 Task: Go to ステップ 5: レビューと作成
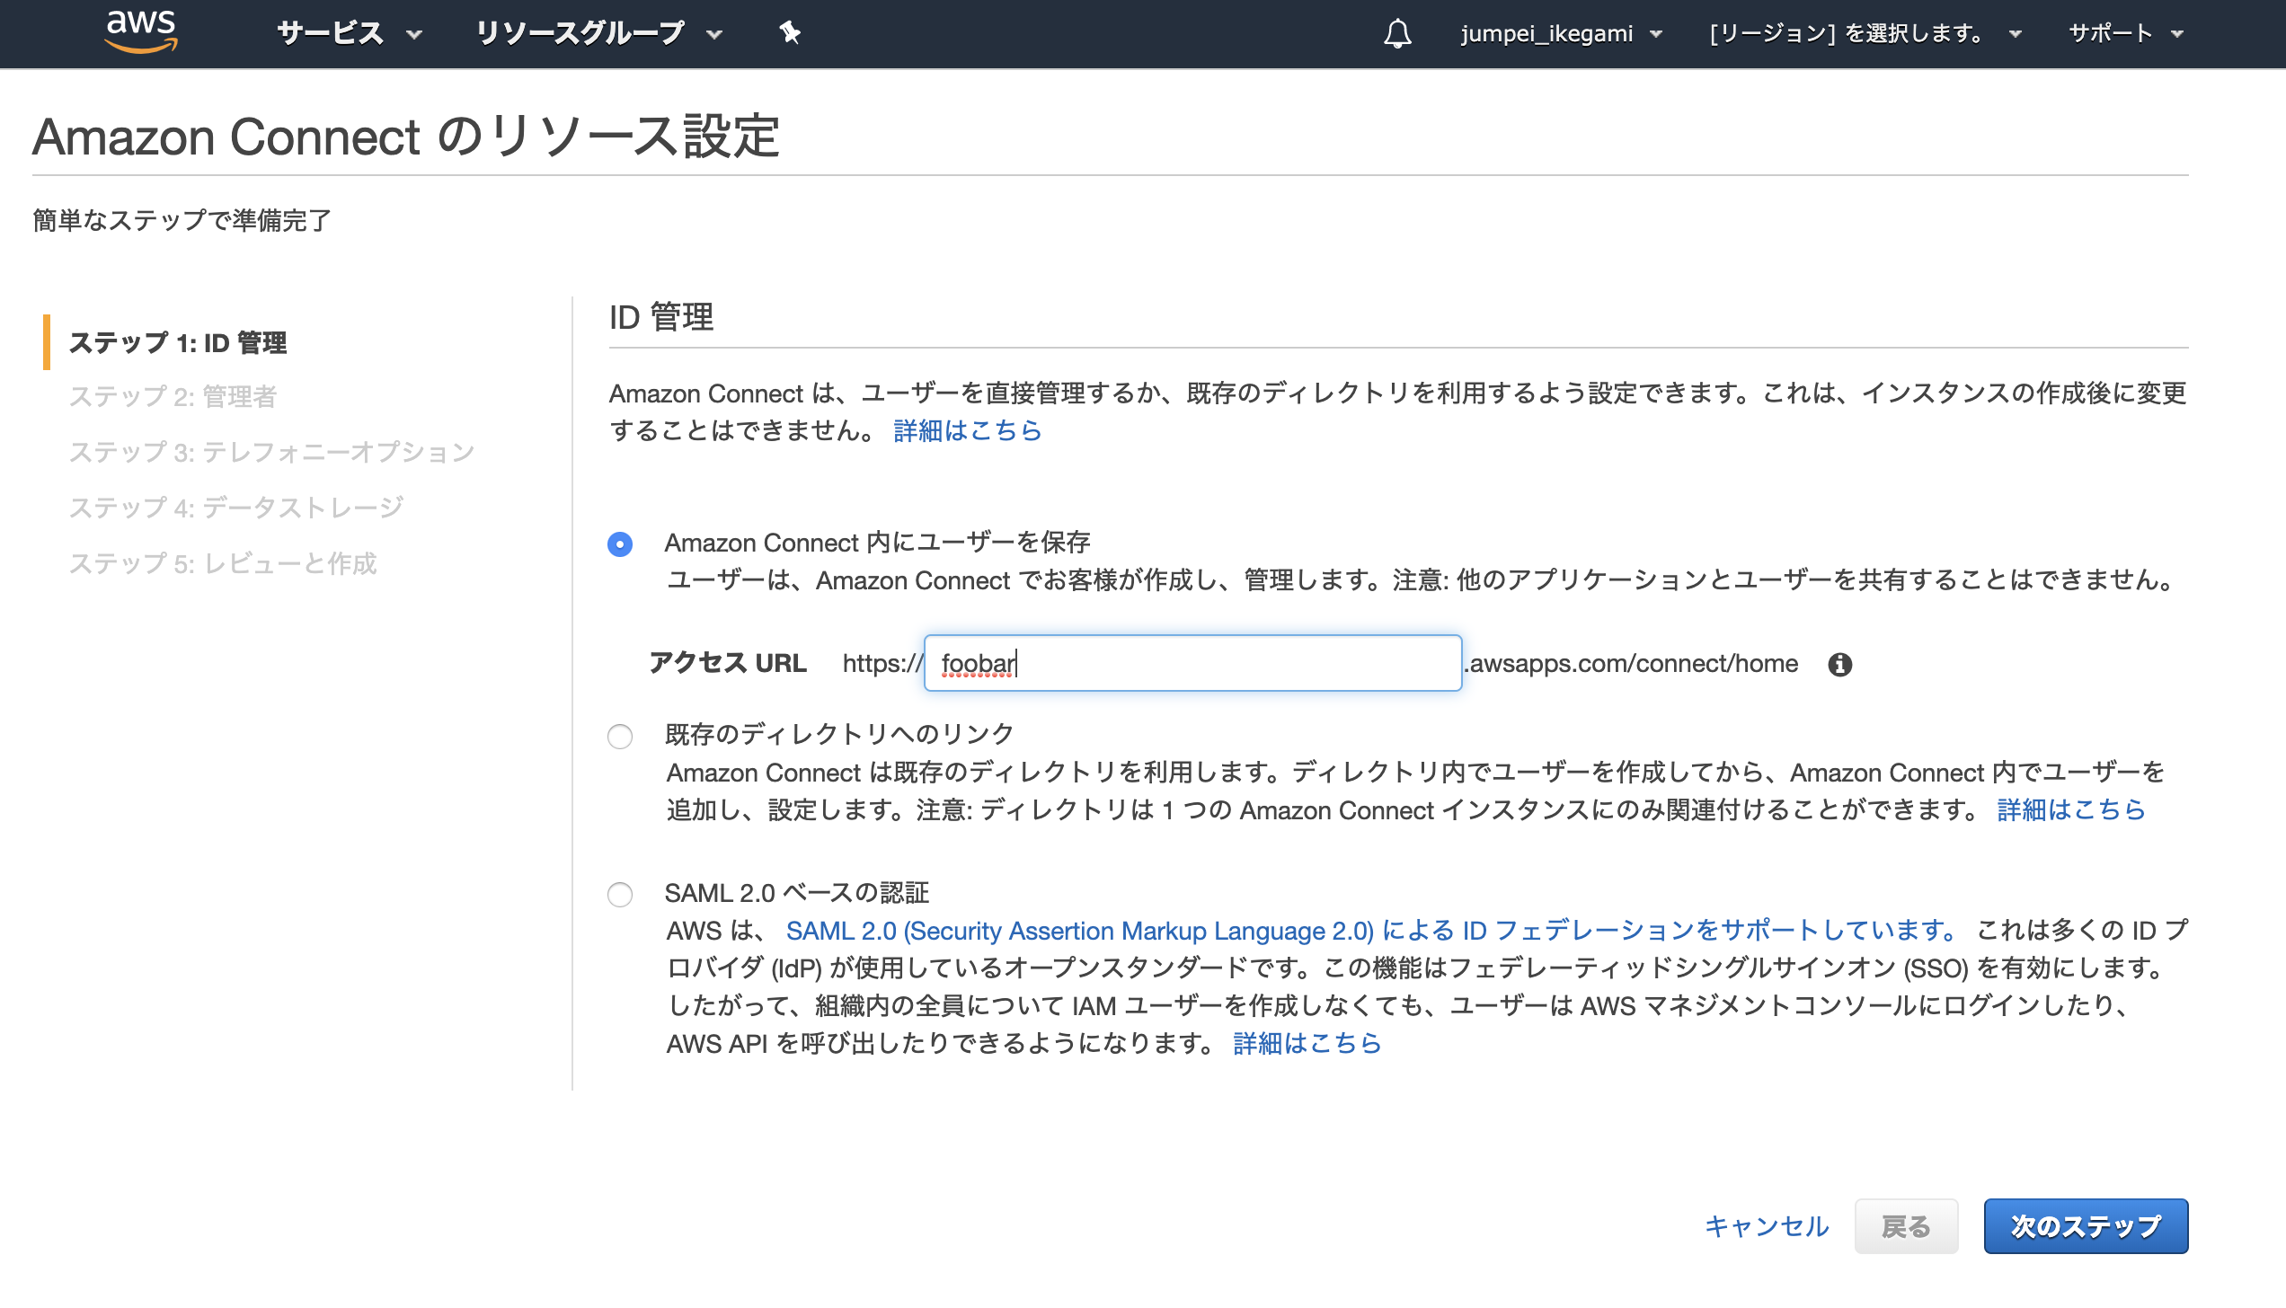tap(223, 563)
